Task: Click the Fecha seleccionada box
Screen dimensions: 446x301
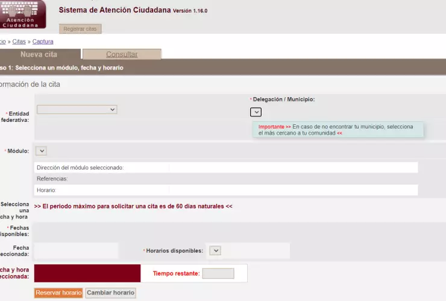Action: point(76,250)
